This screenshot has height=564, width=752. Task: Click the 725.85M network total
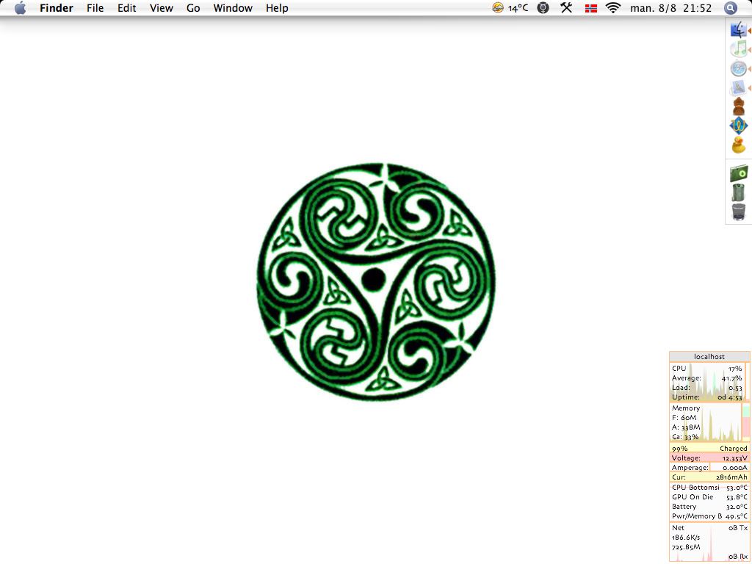686,546
